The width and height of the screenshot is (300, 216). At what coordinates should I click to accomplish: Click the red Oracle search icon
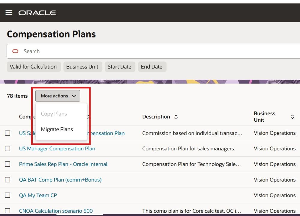tap(15, 51)
